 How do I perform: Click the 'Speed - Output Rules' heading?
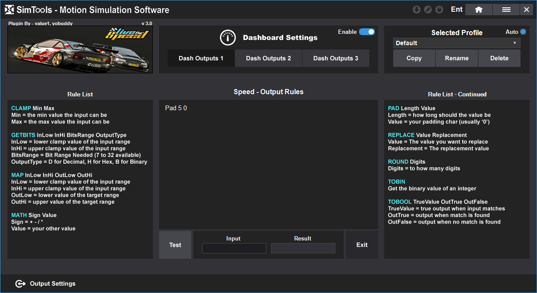coord(268,92)
